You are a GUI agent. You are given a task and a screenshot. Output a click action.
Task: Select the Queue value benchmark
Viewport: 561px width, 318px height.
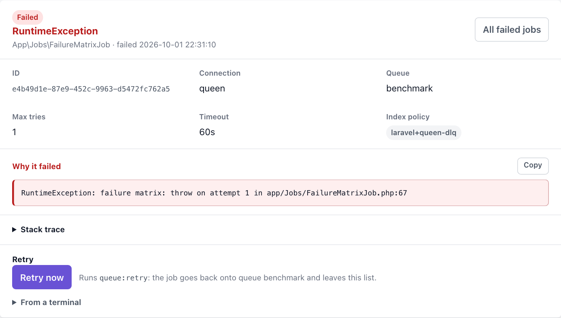[x=410, y=89]
